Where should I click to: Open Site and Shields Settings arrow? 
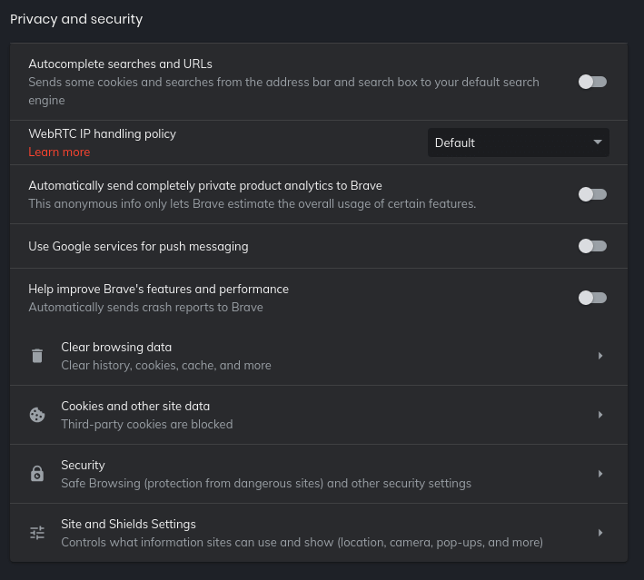tap(600, 533)
